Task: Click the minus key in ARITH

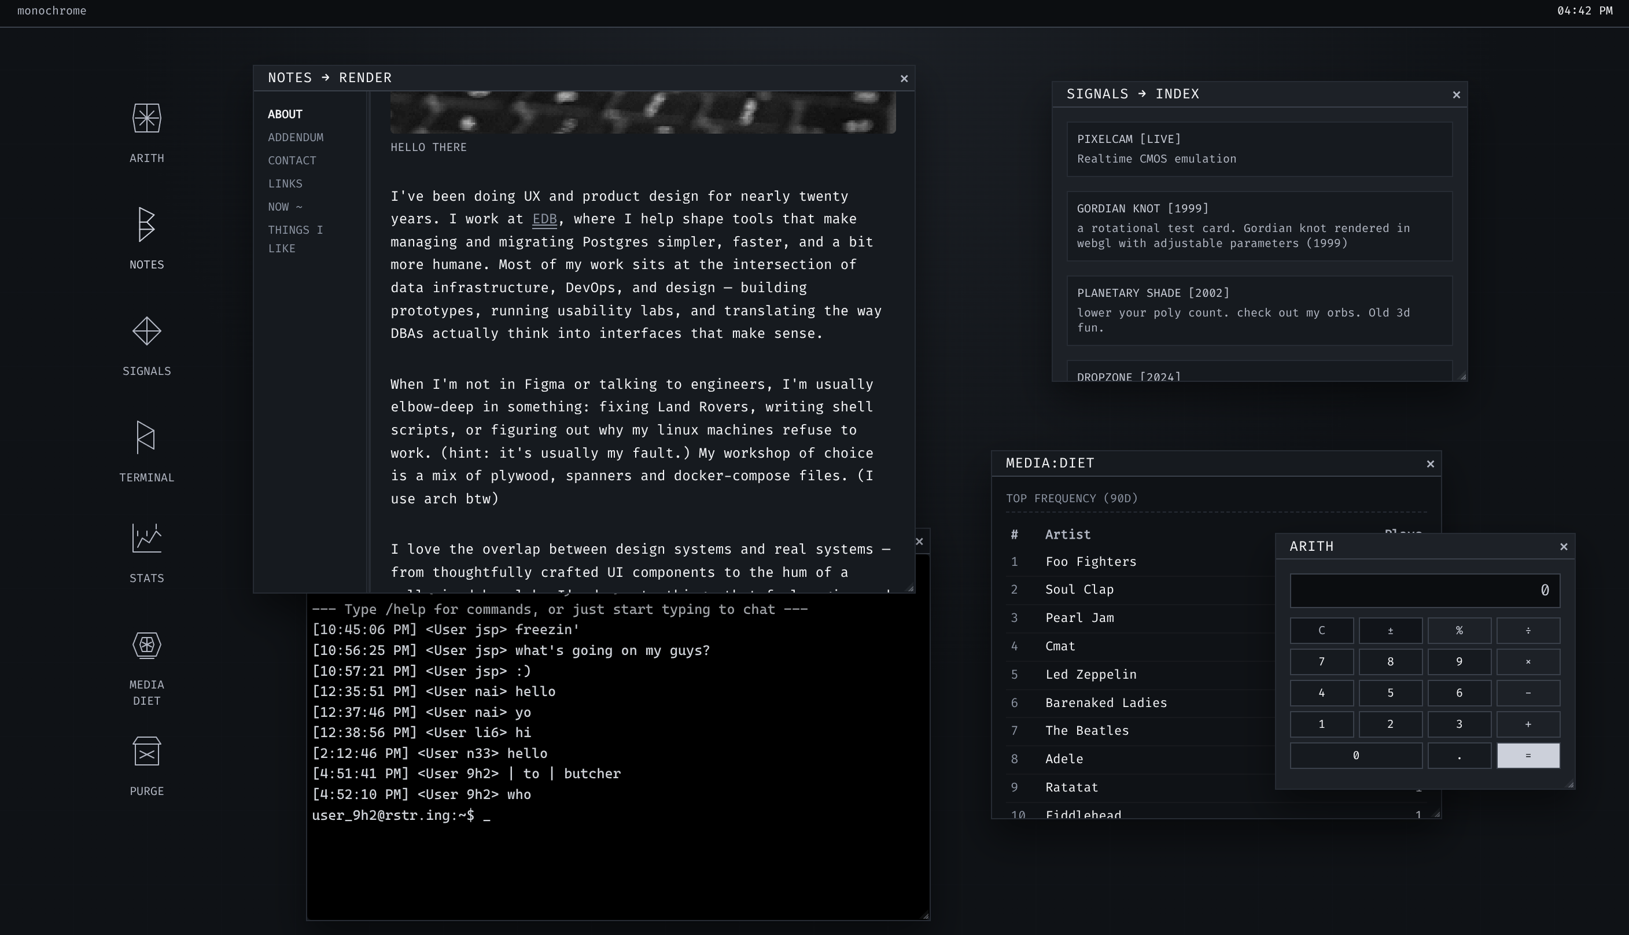Action: (1528, 693)
